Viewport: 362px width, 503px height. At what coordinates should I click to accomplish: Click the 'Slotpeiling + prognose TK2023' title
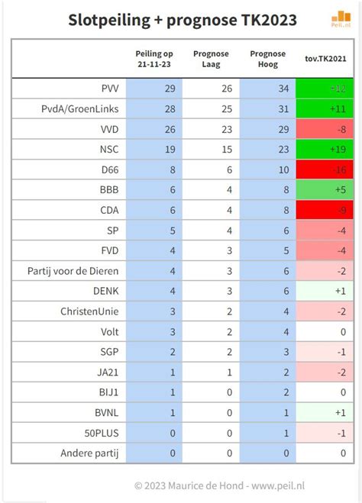pos(183,20)
